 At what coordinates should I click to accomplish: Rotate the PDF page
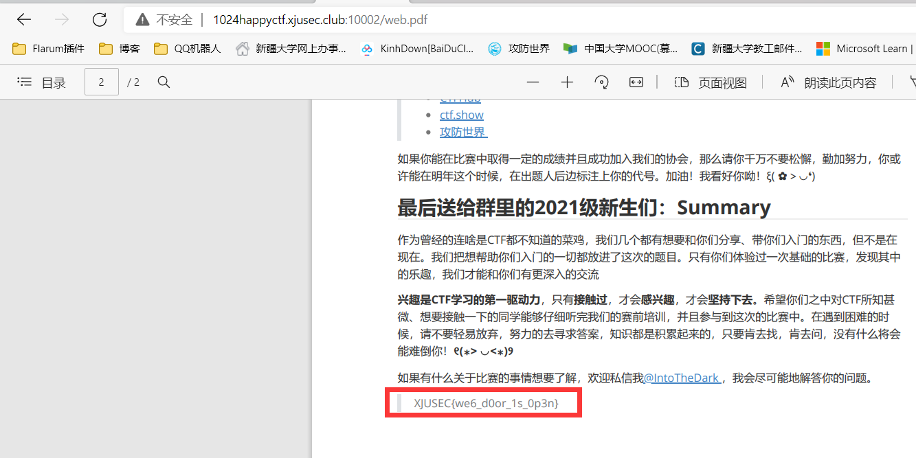pyautogui.click(x=601, y=82)
